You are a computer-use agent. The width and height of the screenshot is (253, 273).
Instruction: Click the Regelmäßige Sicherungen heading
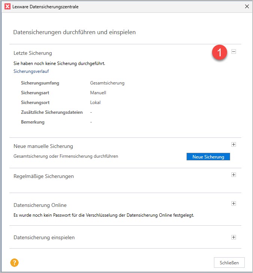tap(44, 176)
